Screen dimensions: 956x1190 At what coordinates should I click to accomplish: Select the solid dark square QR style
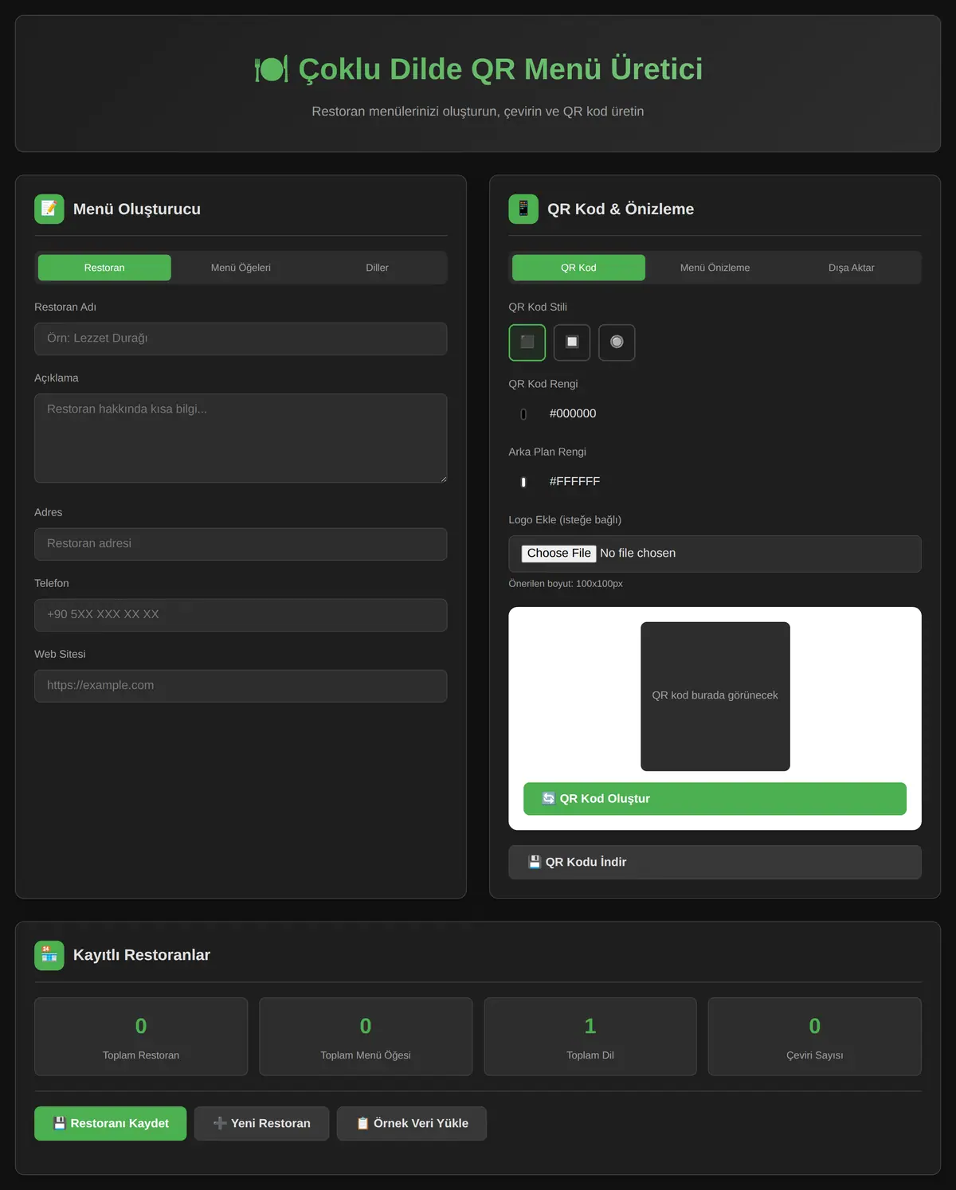[x=527, y=343]
